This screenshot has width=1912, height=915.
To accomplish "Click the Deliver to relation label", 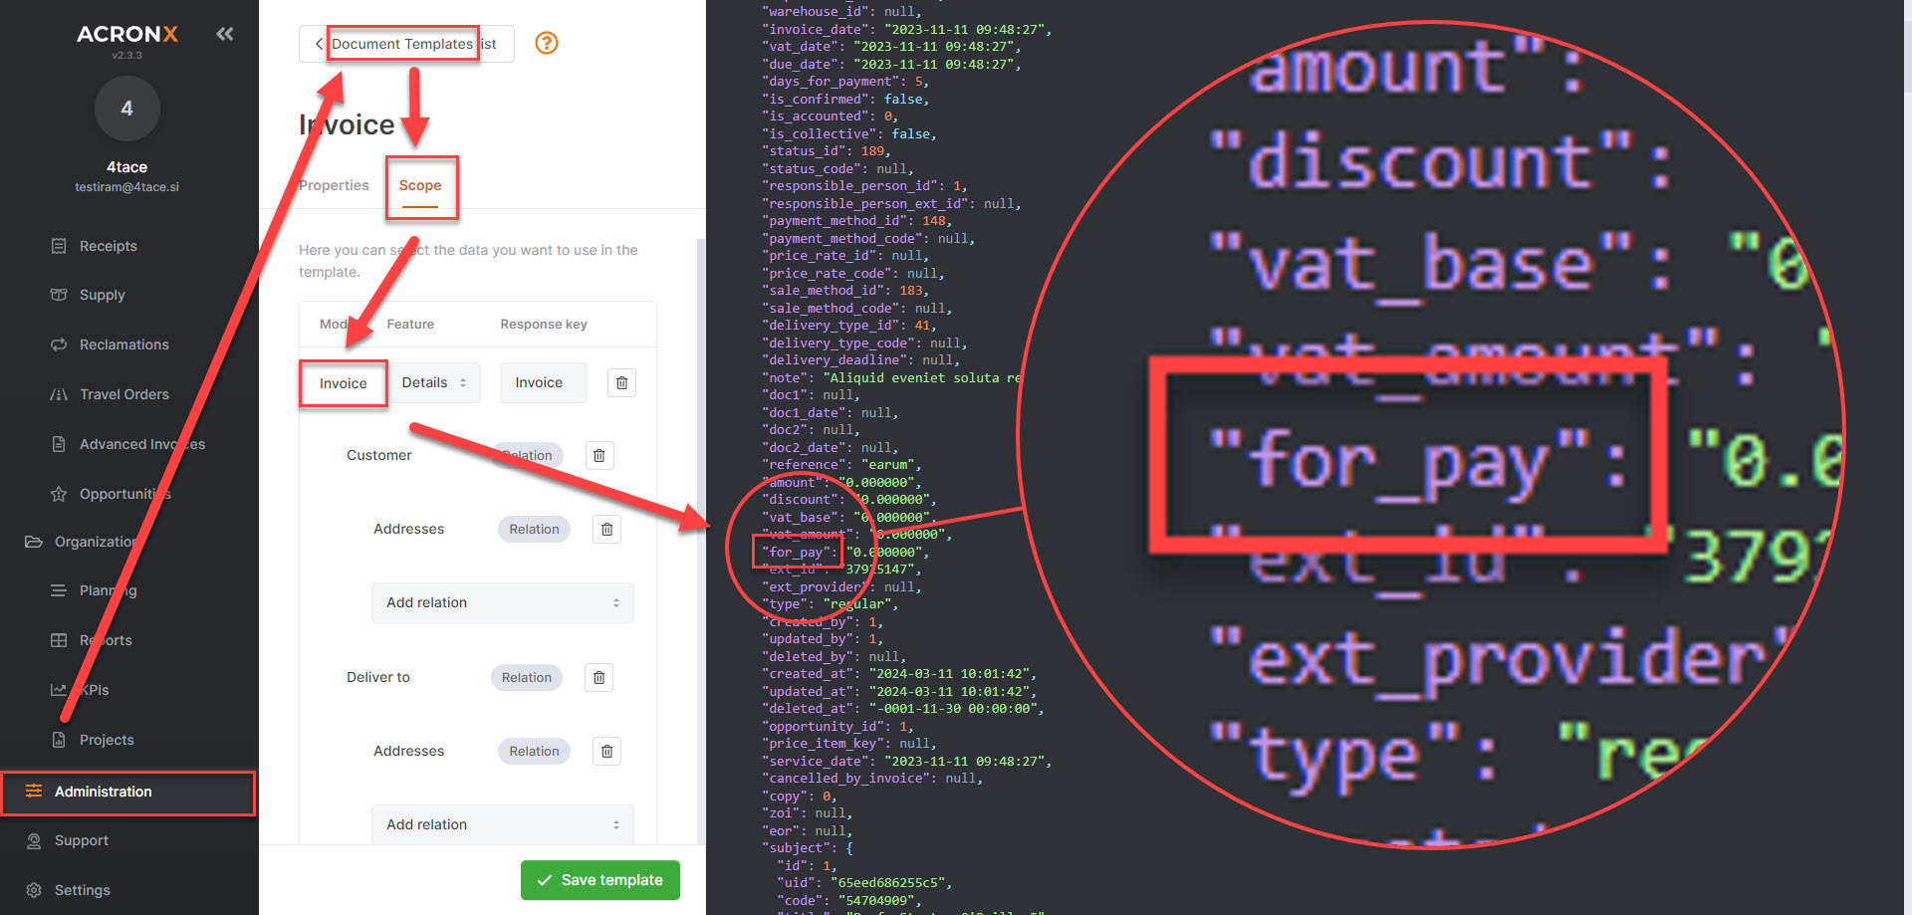I will [x=378, y=677].
